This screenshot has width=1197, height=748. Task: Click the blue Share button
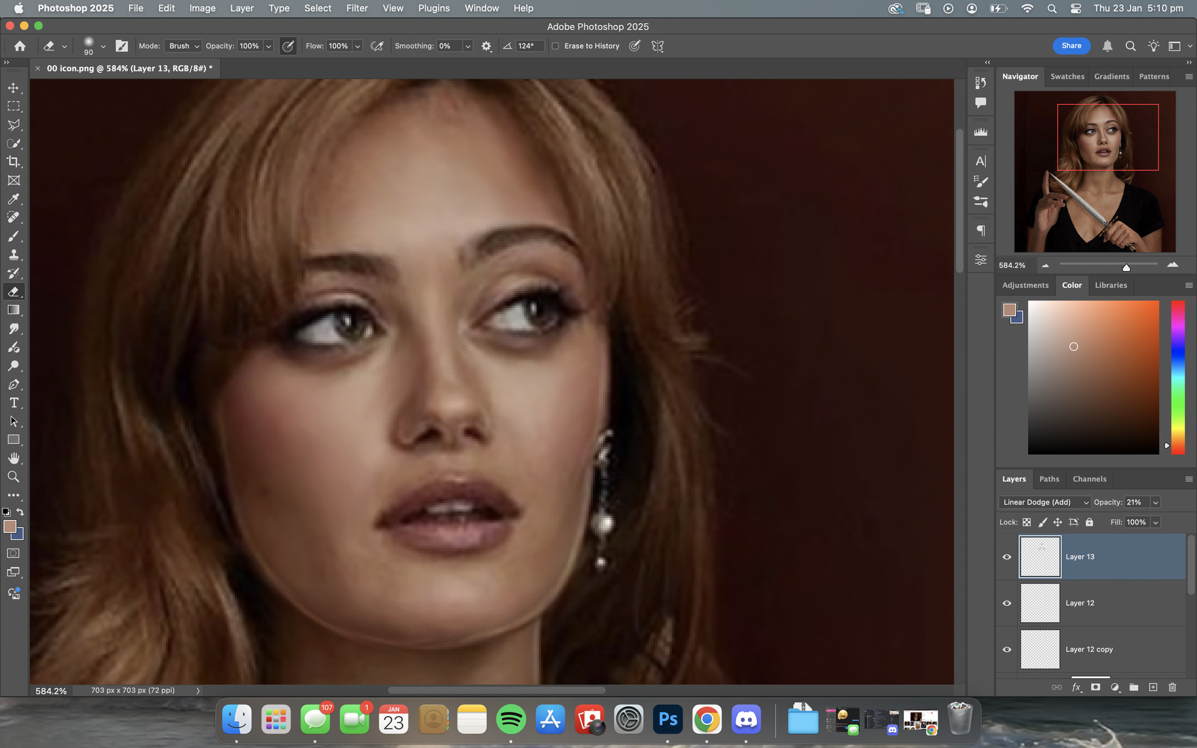[x=1071, y=46]
